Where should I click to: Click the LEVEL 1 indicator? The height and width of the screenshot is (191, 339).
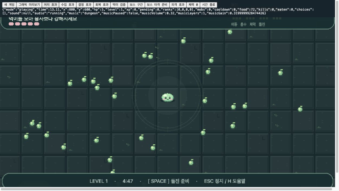click(98, 181)
